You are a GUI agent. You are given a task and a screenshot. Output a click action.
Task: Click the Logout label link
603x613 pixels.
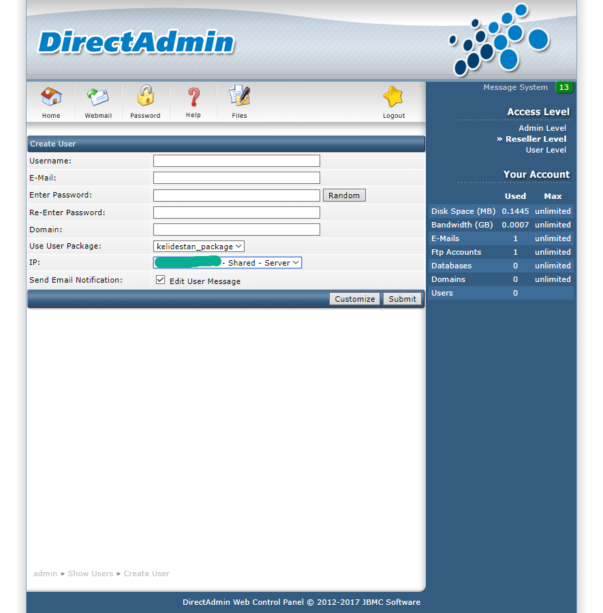tap(394, 116)
